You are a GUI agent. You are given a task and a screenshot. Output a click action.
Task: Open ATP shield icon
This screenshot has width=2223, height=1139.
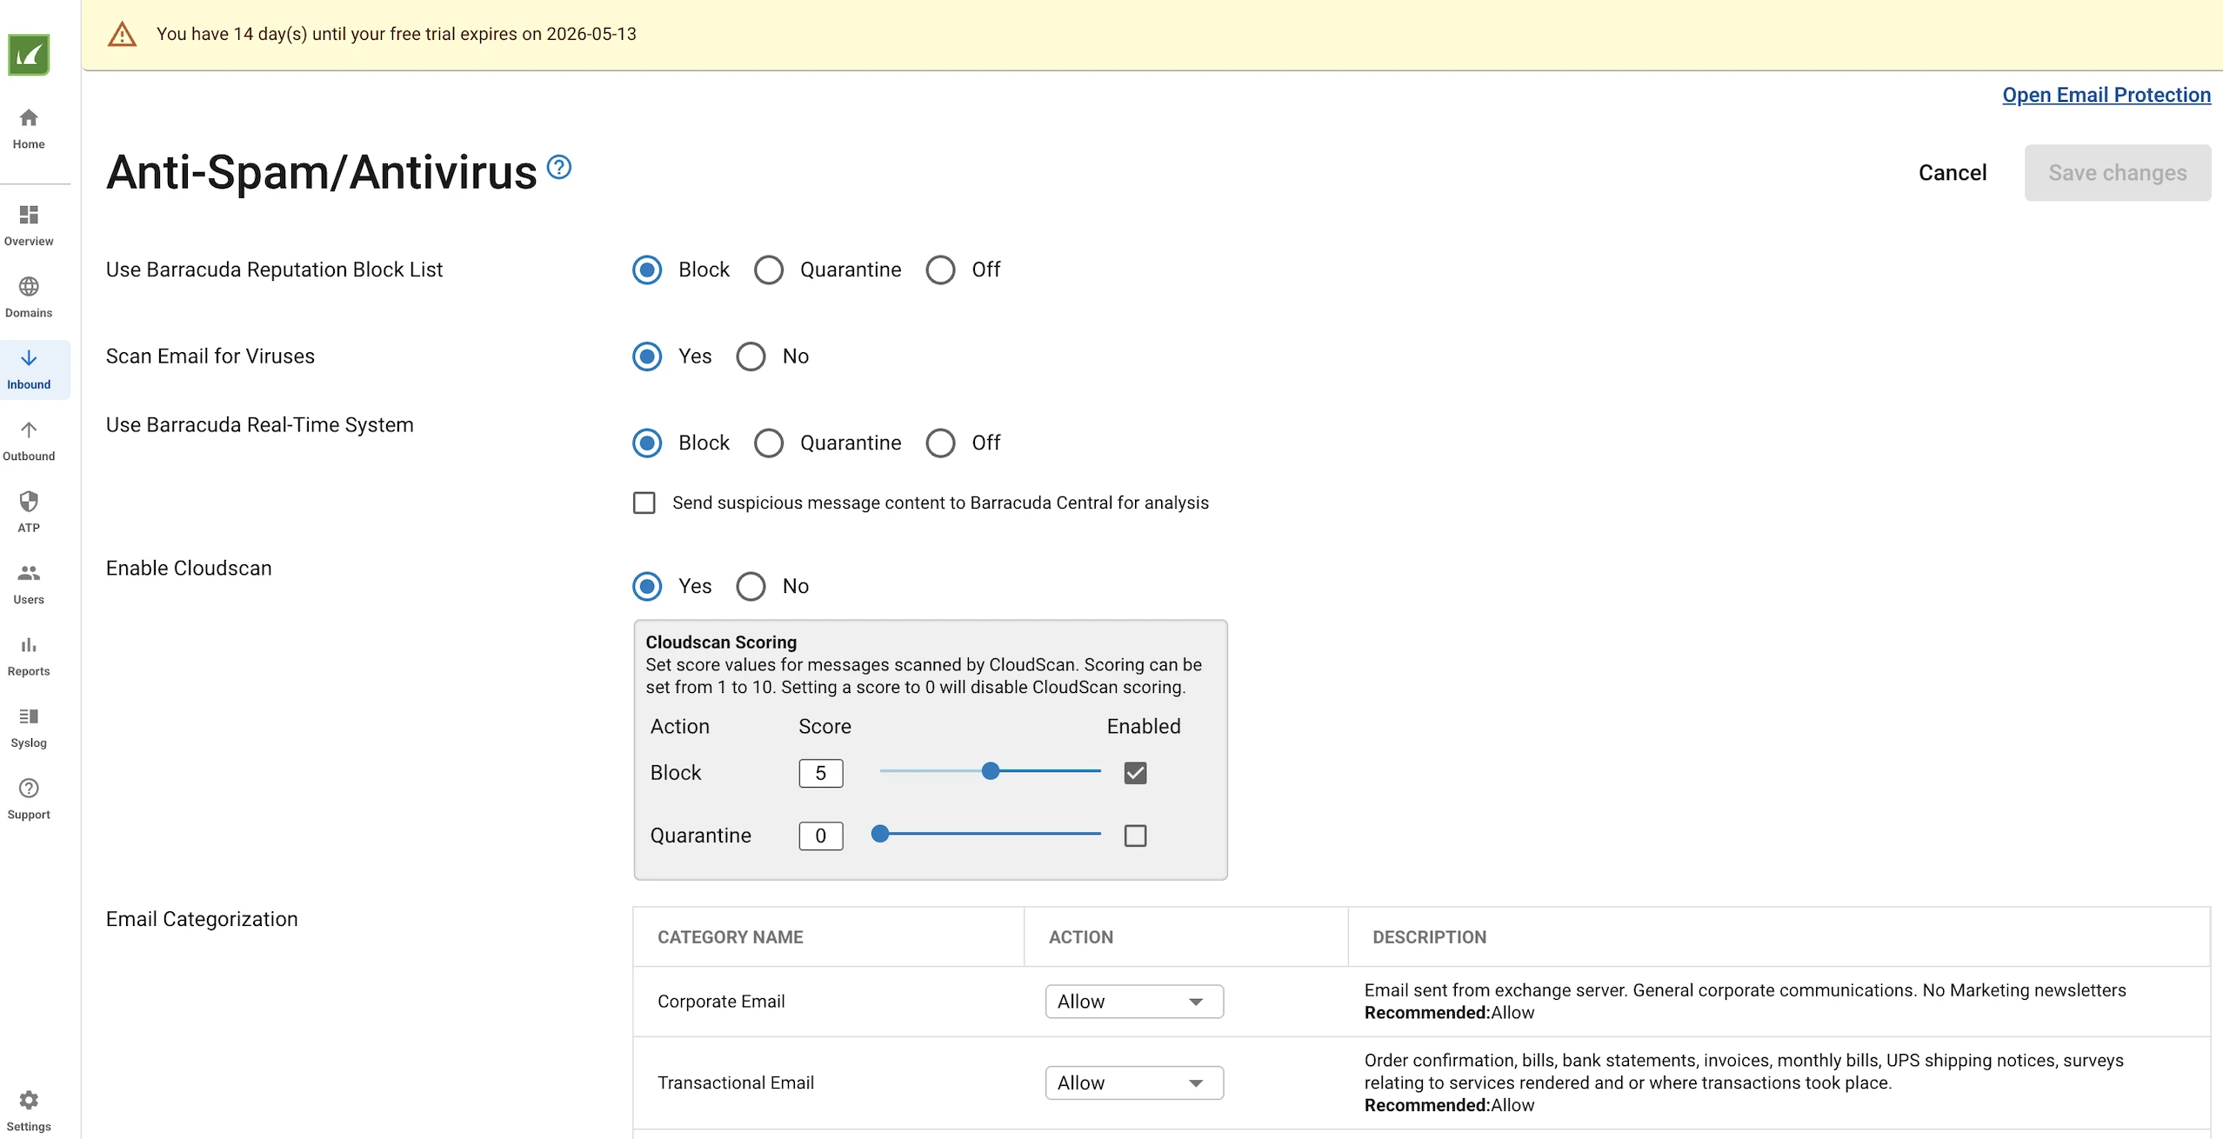click(x=29, y=502)
